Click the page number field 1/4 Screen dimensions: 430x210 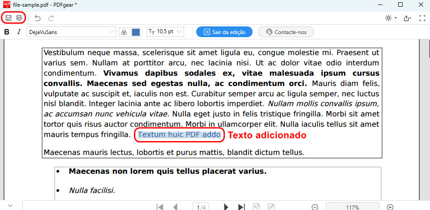(x=201, y=207)
